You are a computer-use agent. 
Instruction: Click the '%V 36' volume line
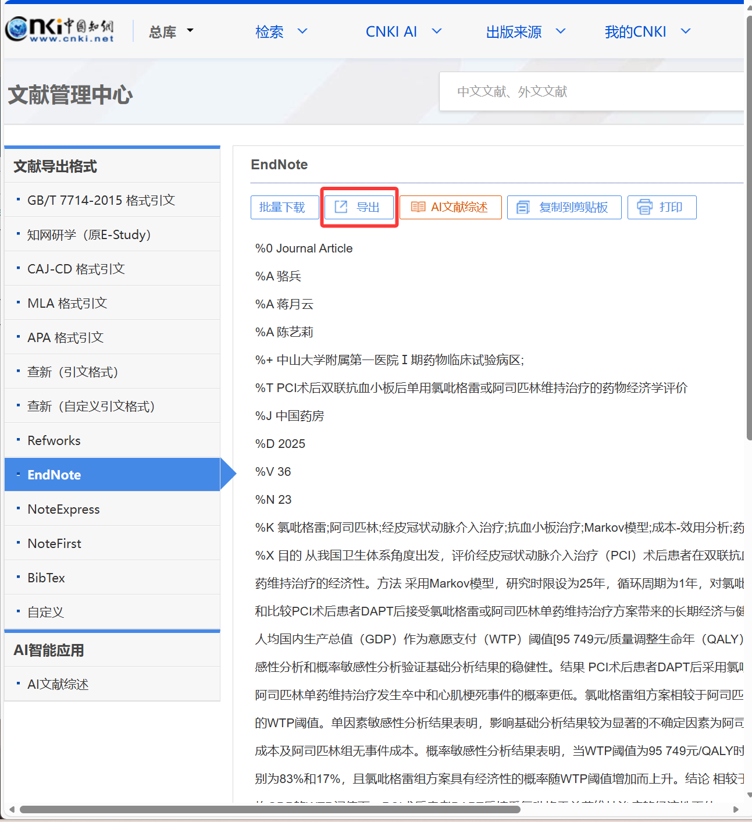(273, 472)
